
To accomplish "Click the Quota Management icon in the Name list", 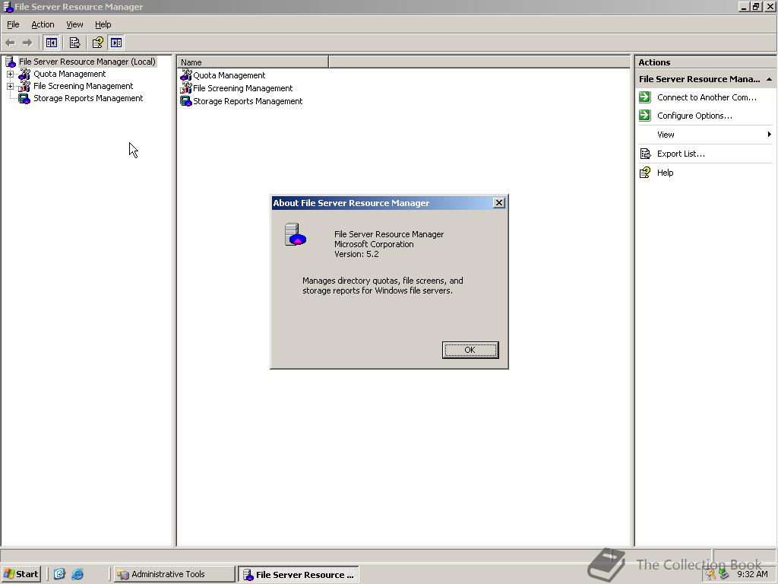I will pos(186,75).
